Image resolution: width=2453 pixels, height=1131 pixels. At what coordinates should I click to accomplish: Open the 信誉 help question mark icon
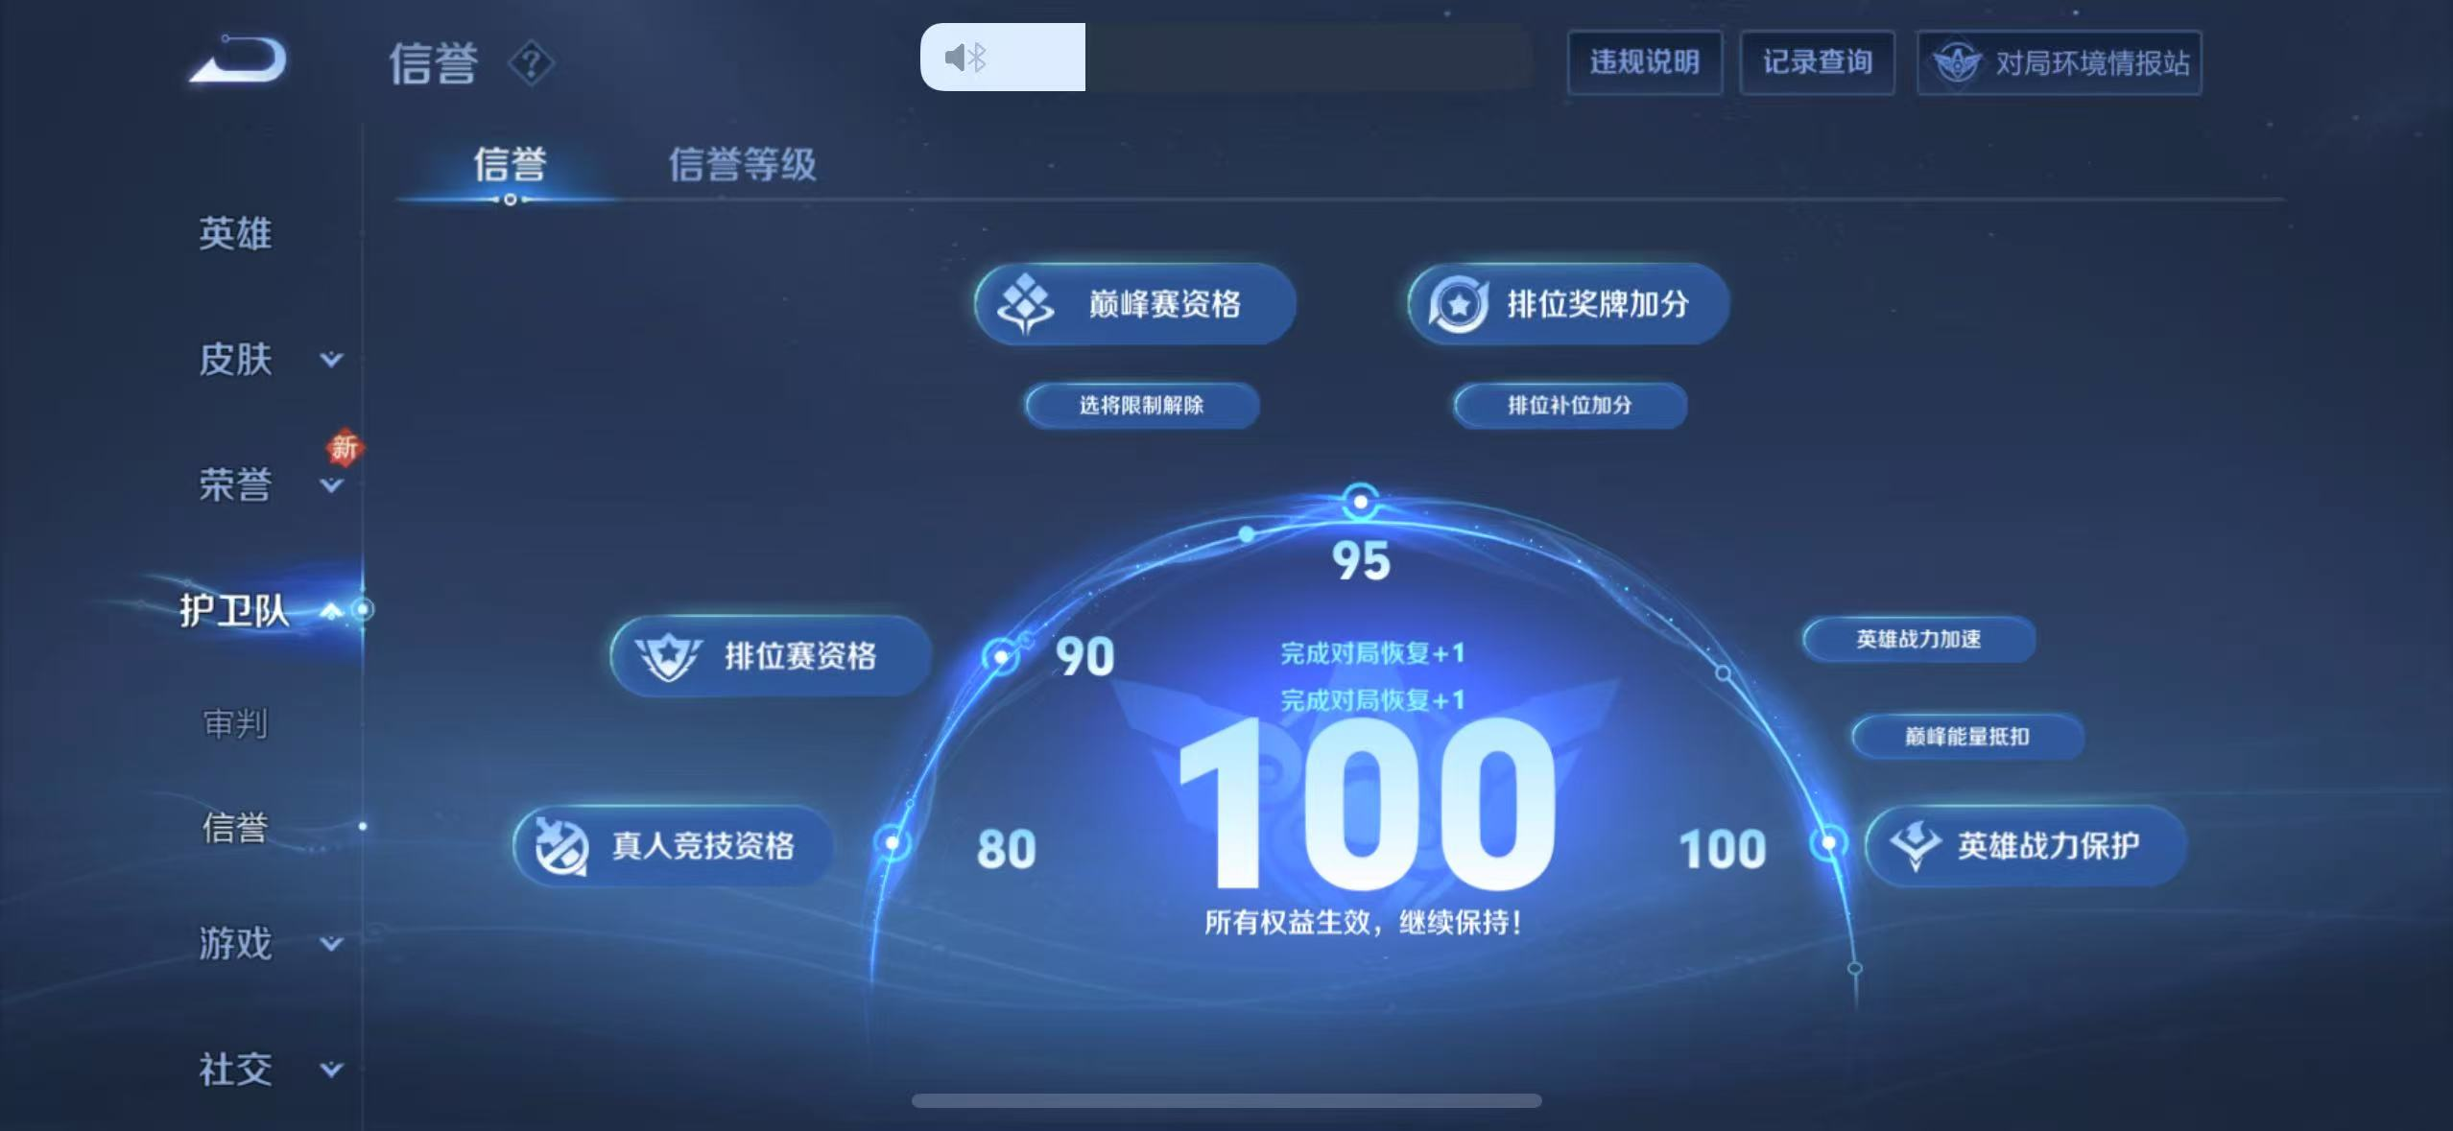coord(534,65)
